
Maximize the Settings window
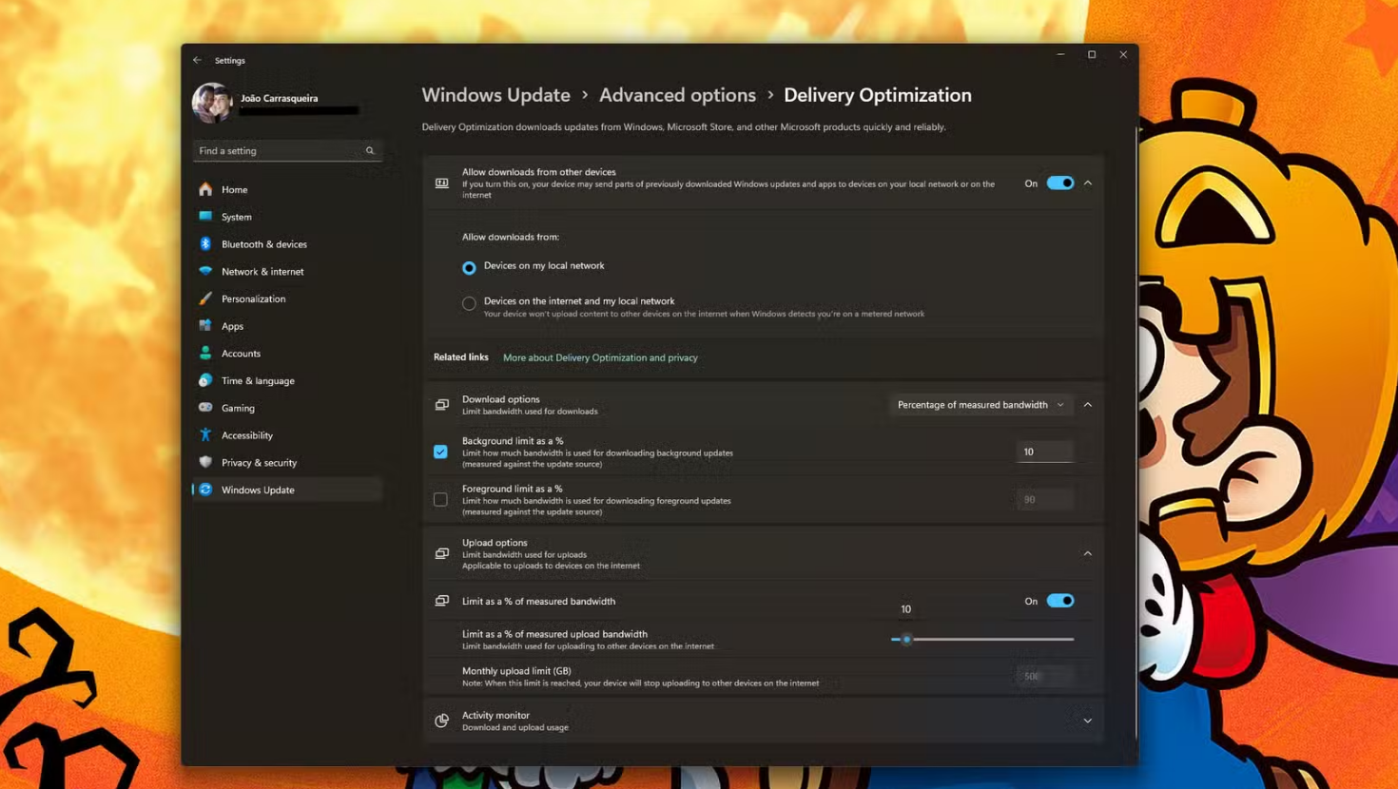click(x=1092, y=55)
